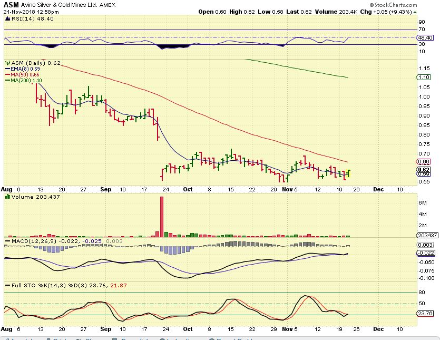The height and width of the screenshot is (340, 440).
Task: Click the date stamp 21-Nov-2018 12:58pm
Action: click(31, 12)
